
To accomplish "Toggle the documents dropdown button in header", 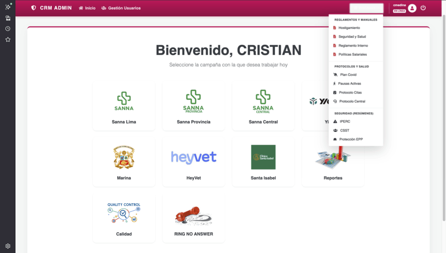I will coord(366,8).
